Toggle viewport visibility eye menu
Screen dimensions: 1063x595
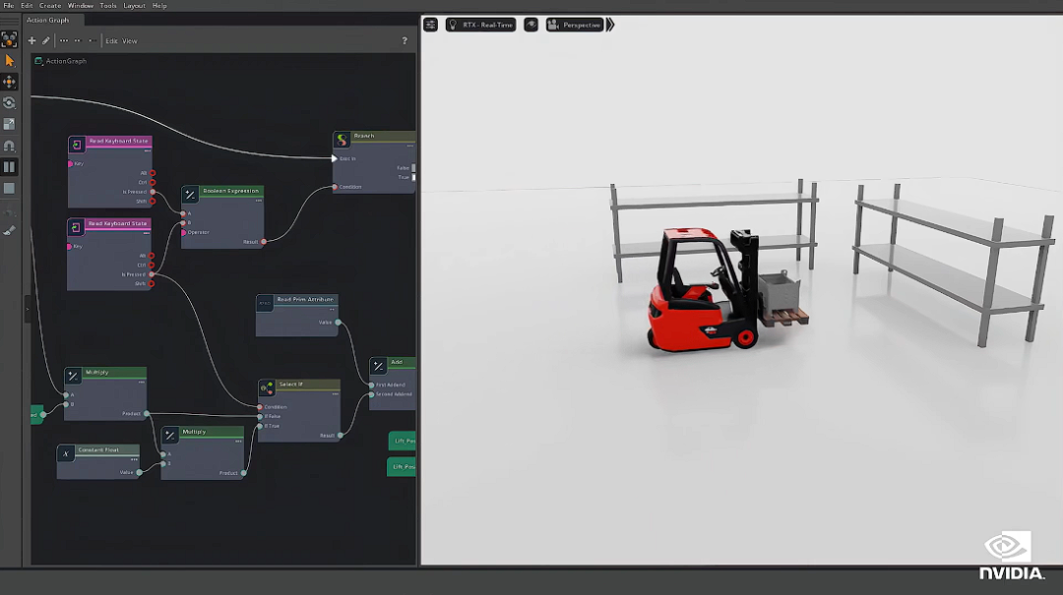tap(531, 25)
